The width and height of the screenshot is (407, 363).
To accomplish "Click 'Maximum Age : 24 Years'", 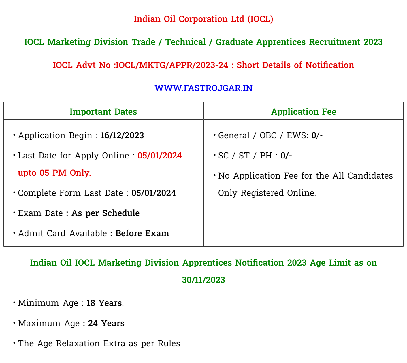I will 71,323.
